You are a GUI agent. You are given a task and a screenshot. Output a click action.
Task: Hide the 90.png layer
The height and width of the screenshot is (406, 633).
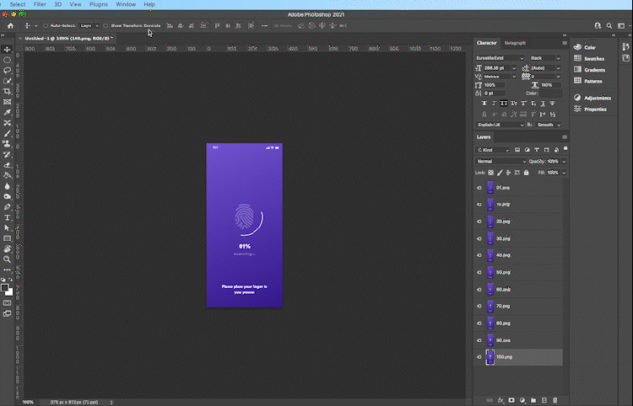click(x=479, y=340)
